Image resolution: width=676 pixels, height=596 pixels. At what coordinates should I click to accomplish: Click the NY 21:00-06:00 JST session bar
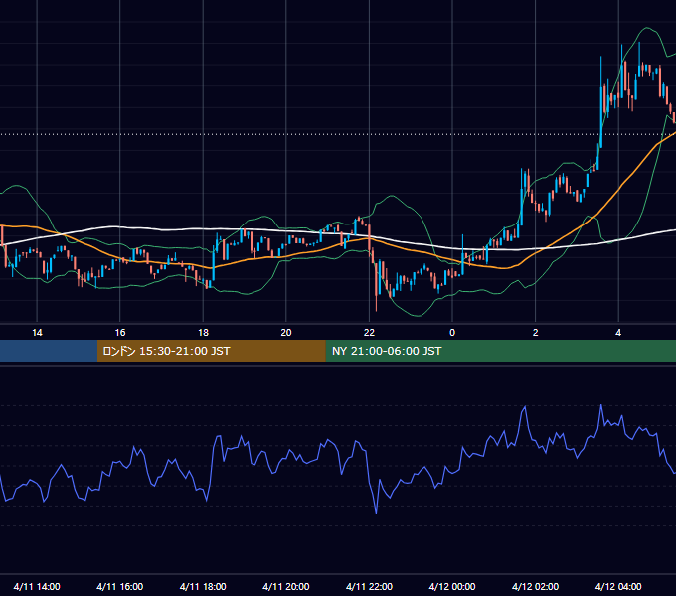[x=500, y=351]
